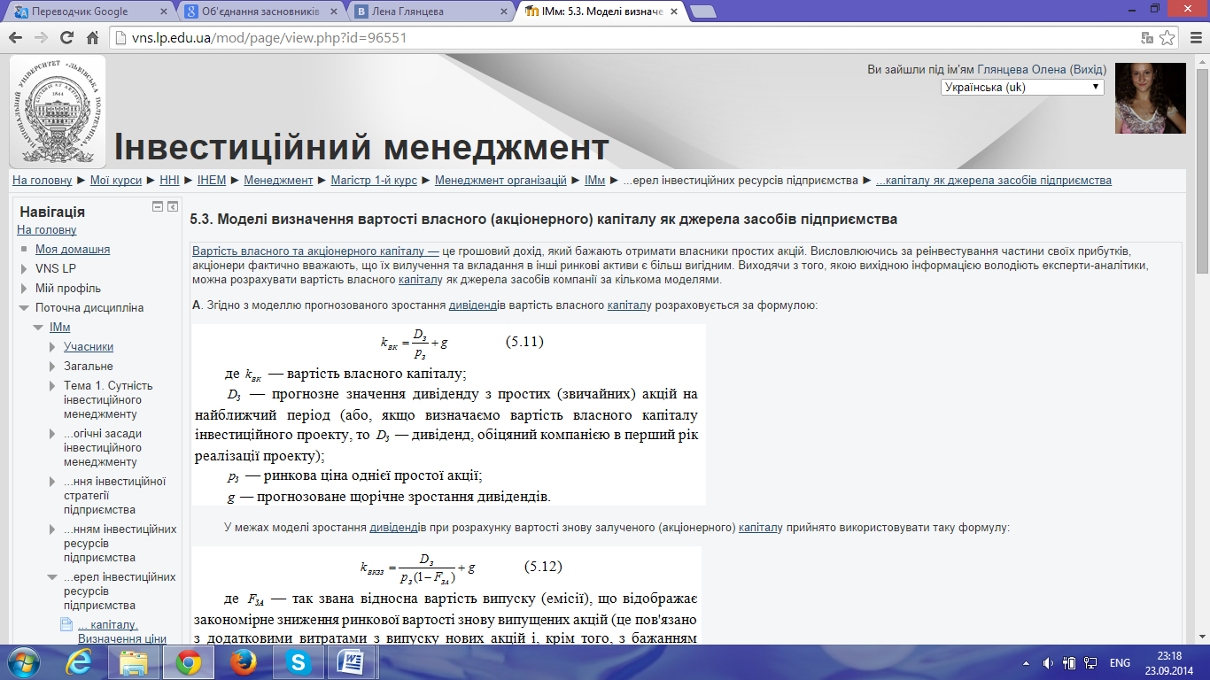Bookmark this page with the star icon
Screen dimensions: 1210x680
[x=1167, y=38]
